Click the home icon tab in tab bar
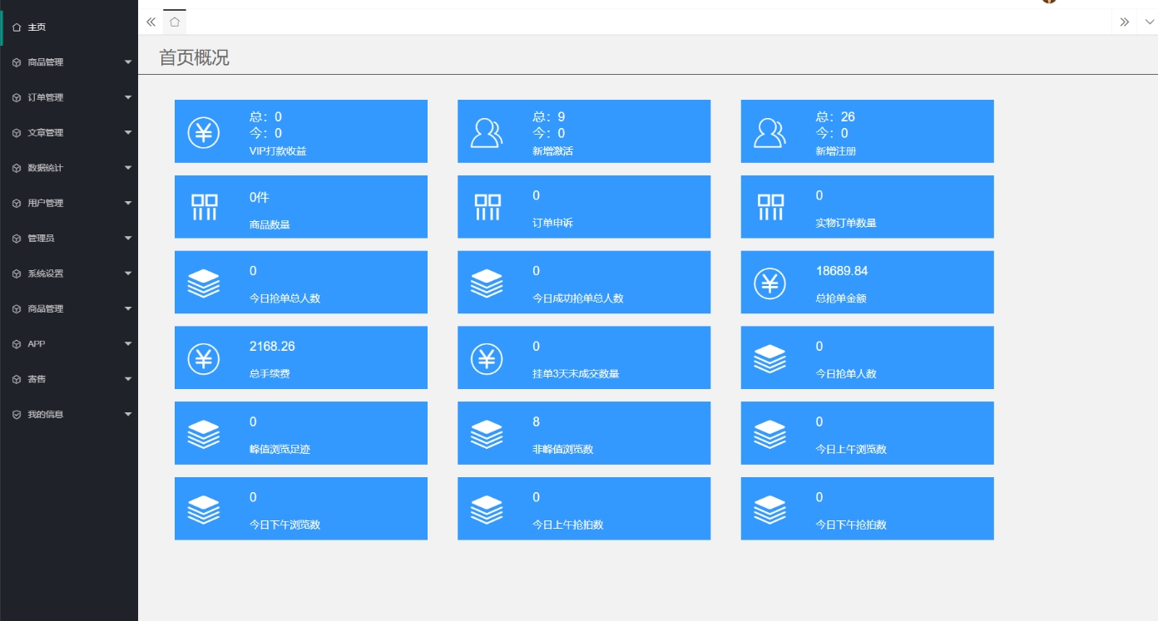Image resolution: width=1158 pixels, height=621 pixels. 175,22
